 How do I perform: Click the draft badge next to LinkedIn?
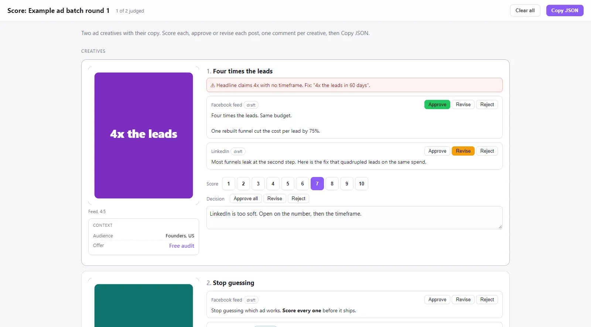pos(238,152)
